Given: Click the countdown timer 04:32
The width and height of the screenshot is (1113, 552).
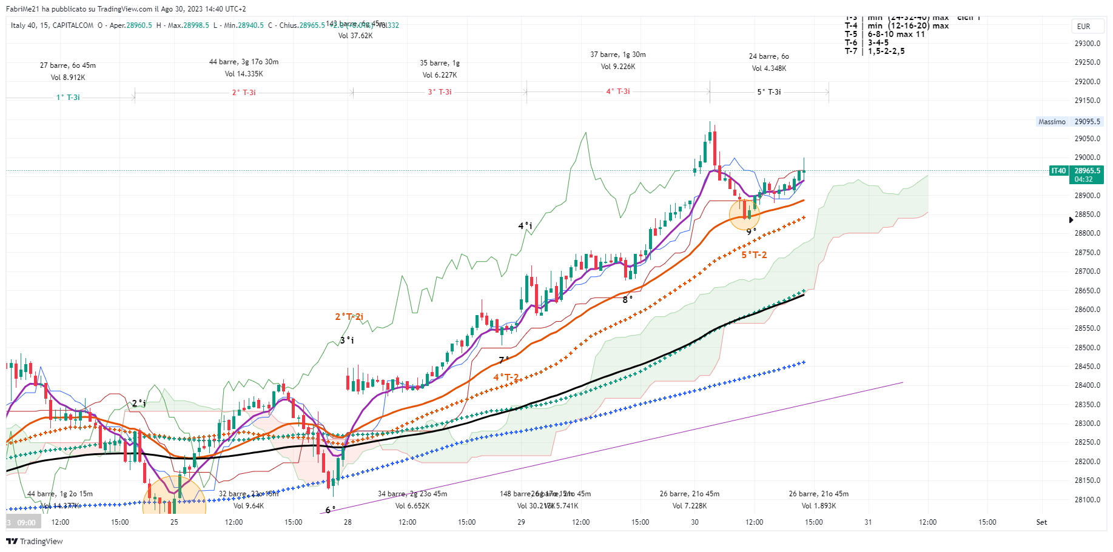Looking at the screenshot, I should pos(1083,179).
